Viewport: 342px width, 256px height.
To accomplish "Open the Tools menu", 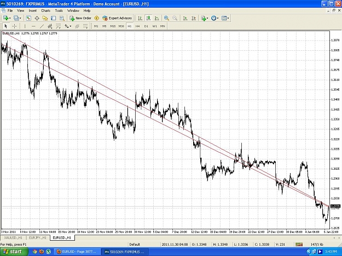I will [59, 11].
